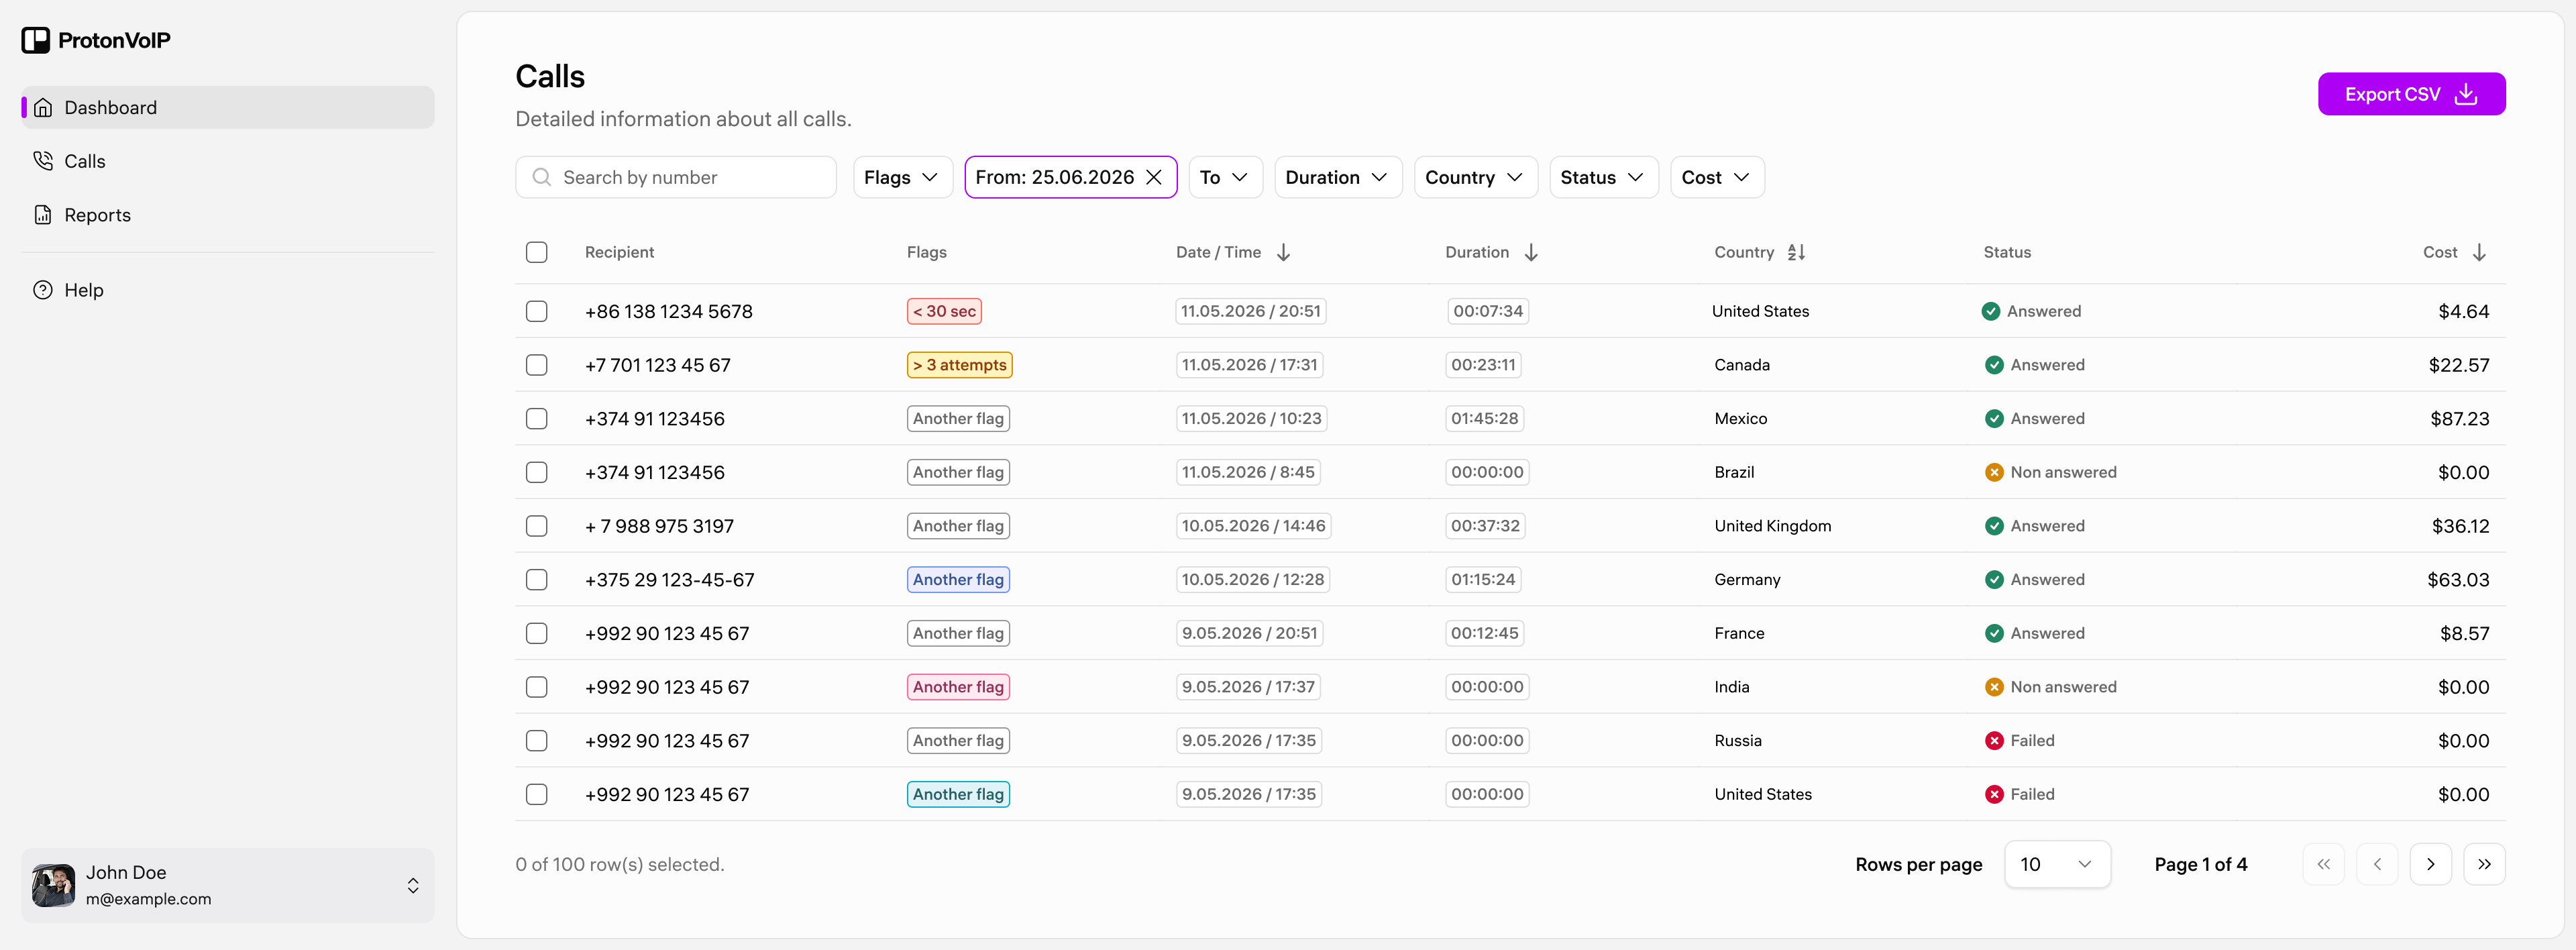Open the Help page icon
2576x950 pixels.
tap(43, 290)
